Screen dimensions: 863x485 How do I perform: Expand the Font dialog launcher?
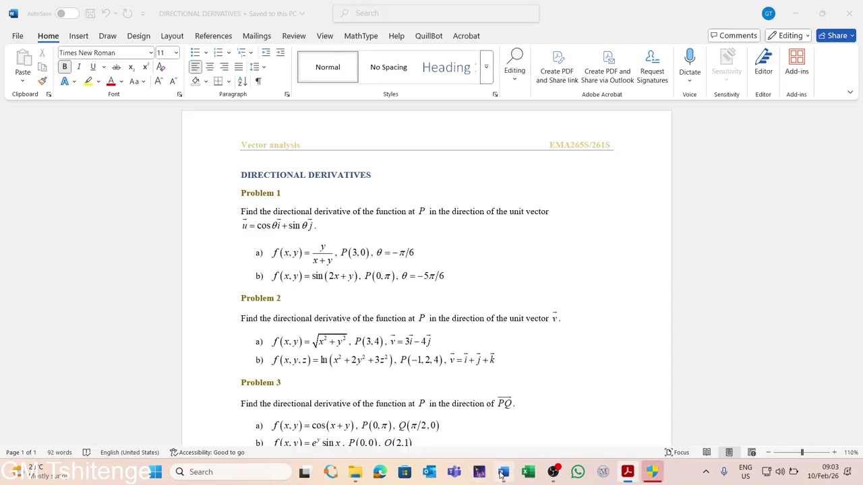point(179,94)
